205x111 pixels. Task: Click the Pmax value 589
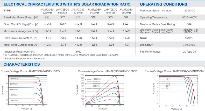(x=126, y=17)
